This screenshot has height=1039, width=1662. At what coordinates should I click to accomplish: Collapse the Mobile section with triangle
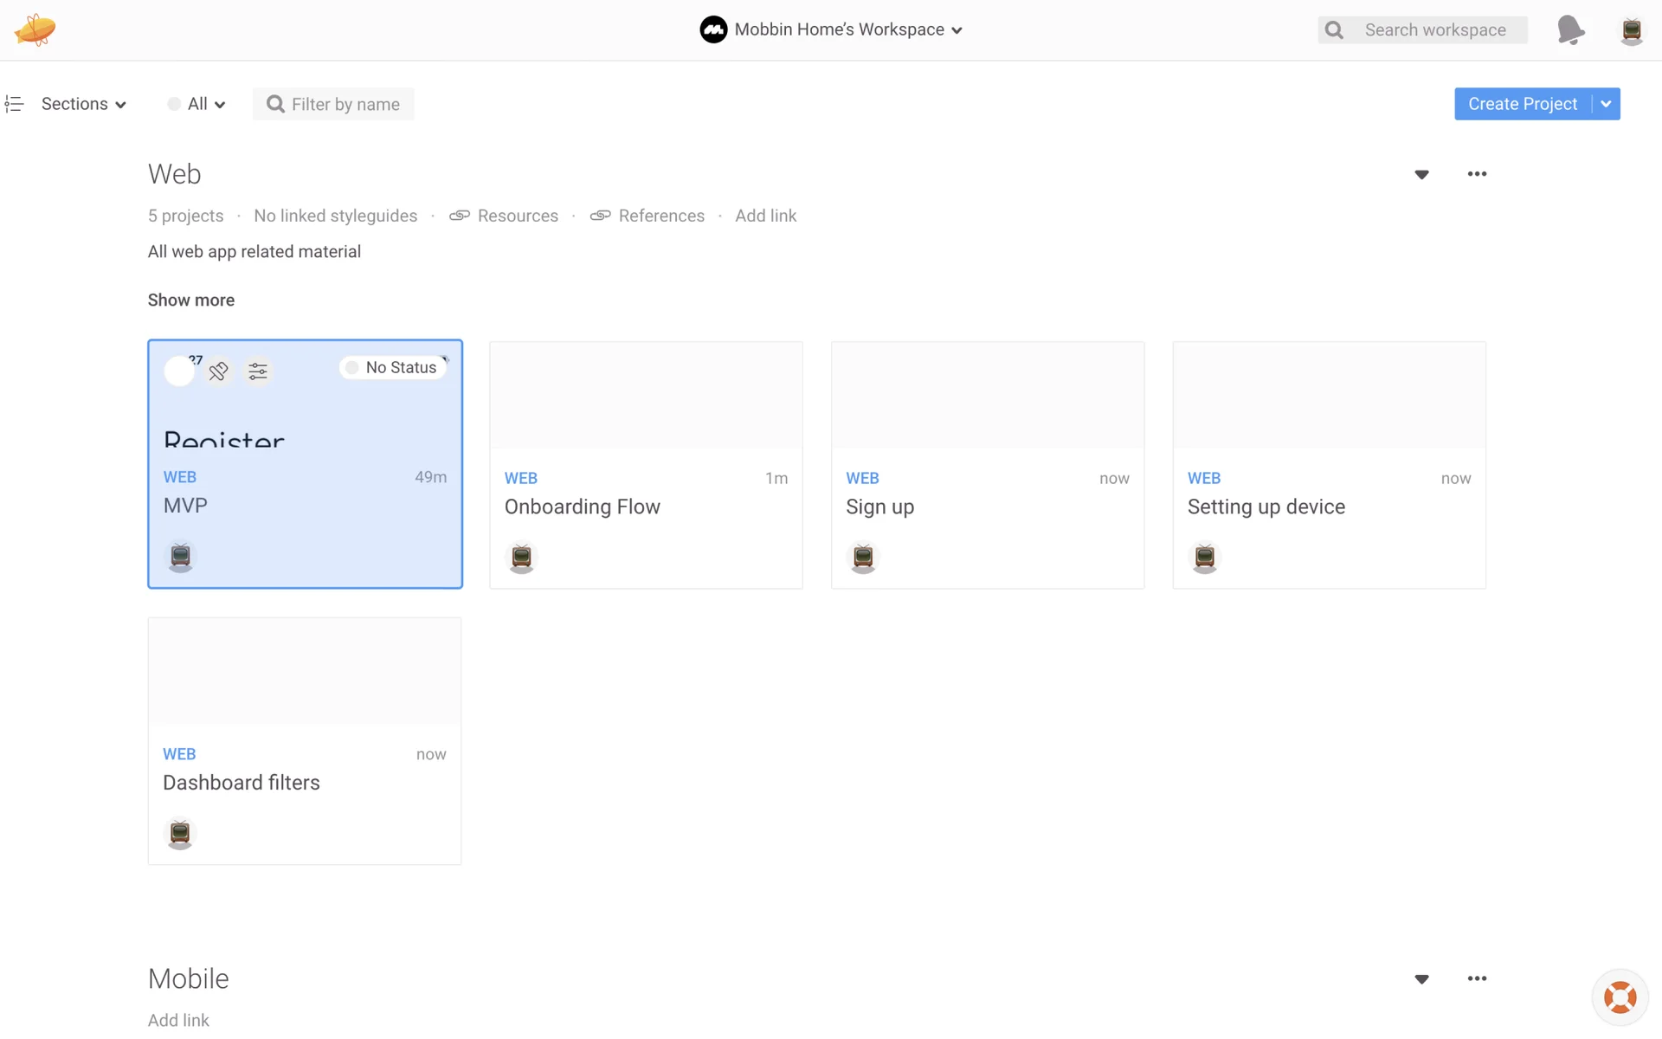tap(1421, 979)
